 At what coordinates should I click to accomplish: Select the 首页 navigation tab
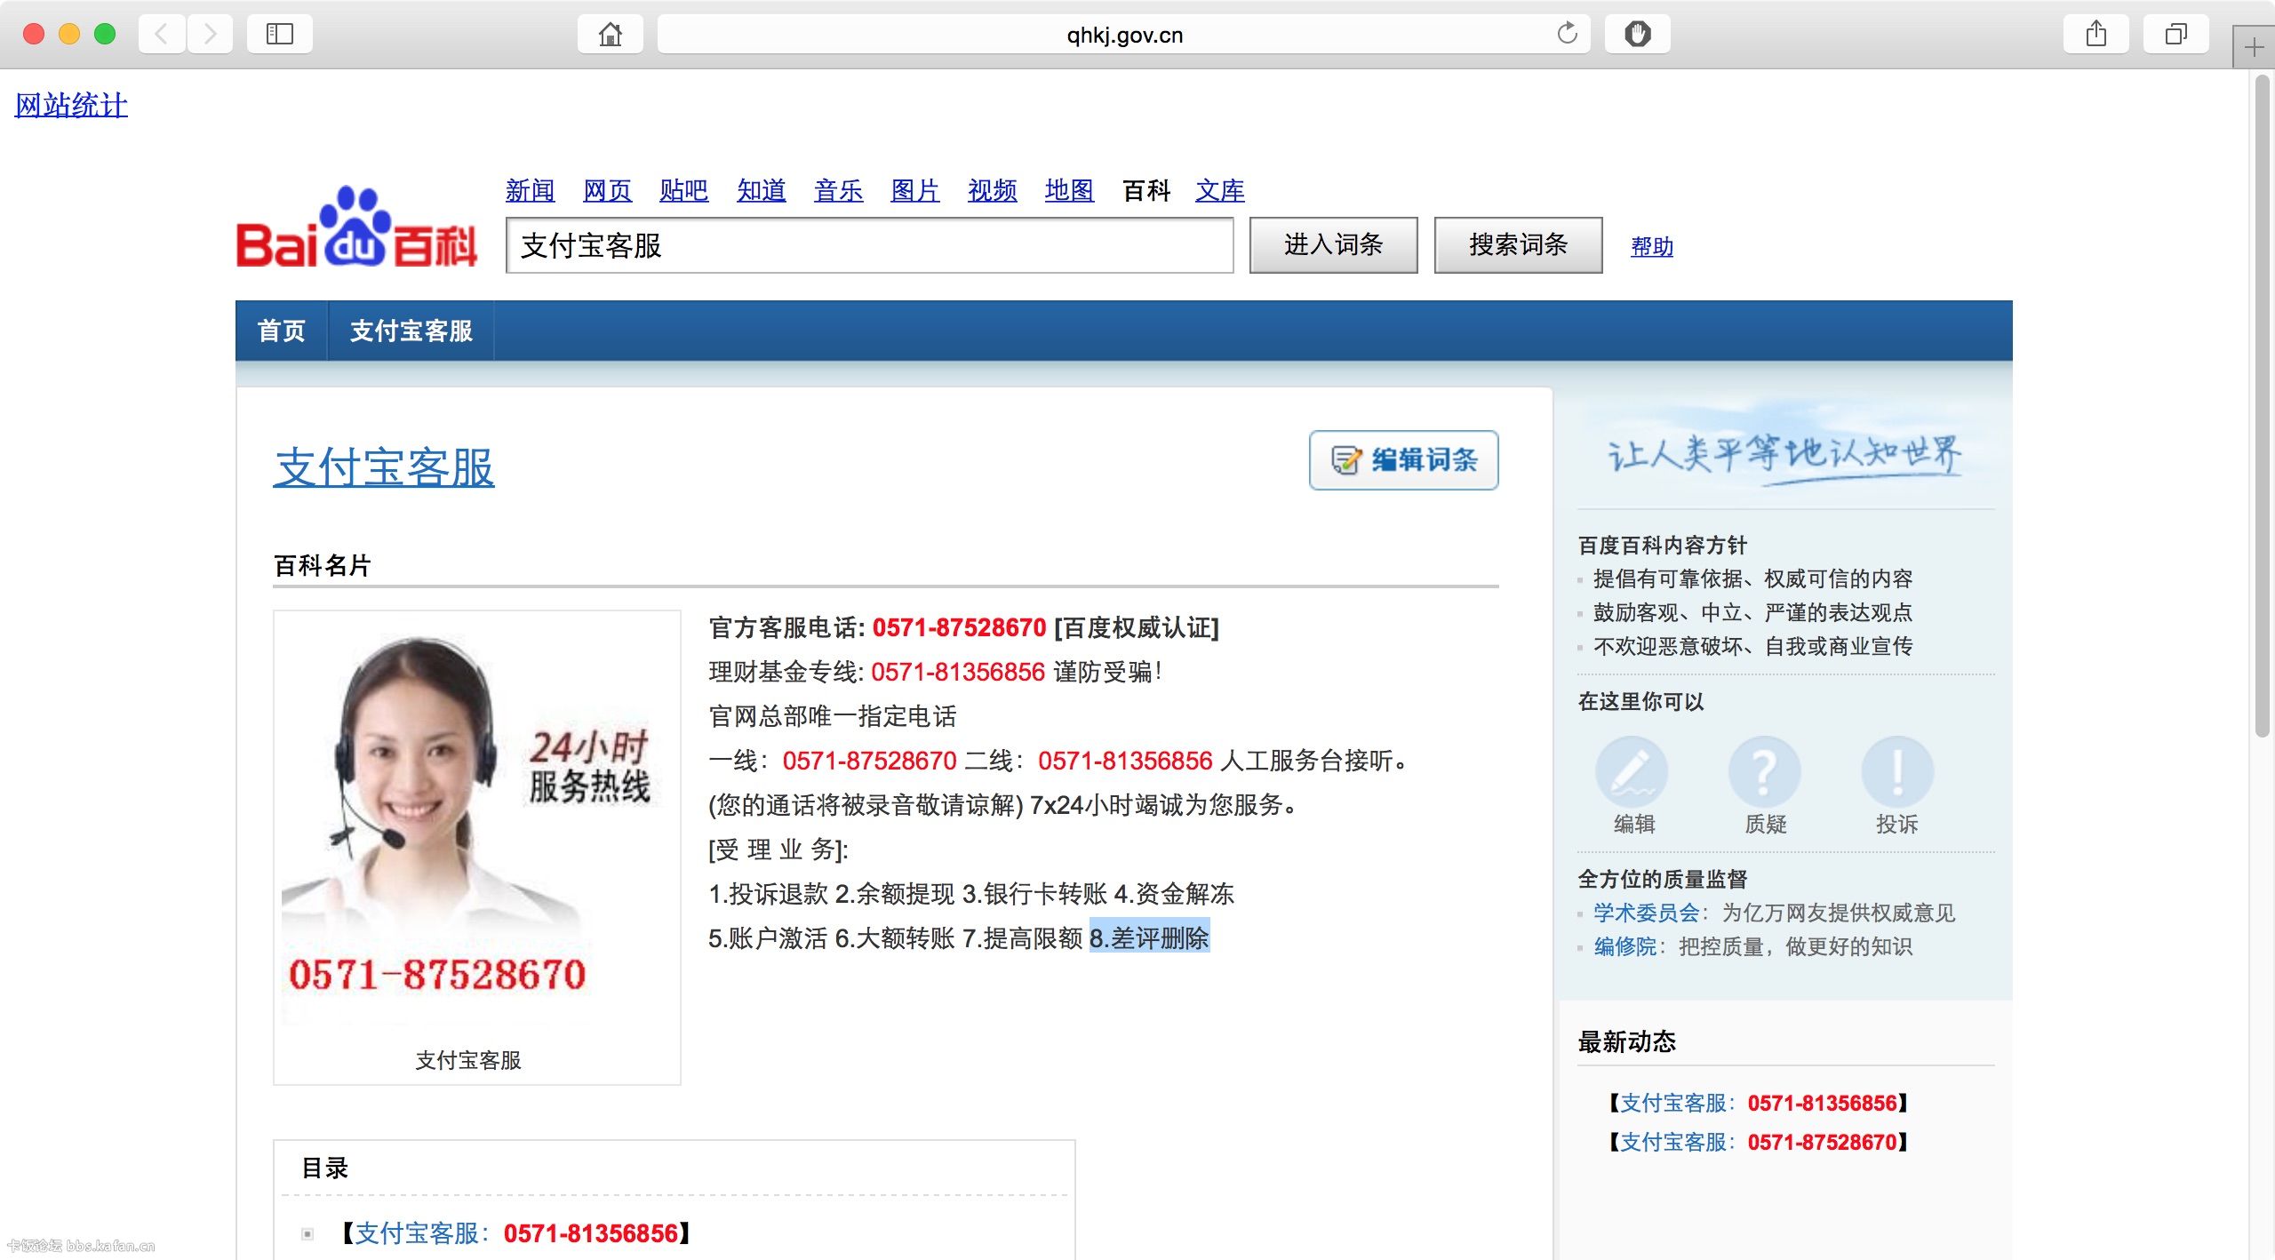tap(281, 331)
